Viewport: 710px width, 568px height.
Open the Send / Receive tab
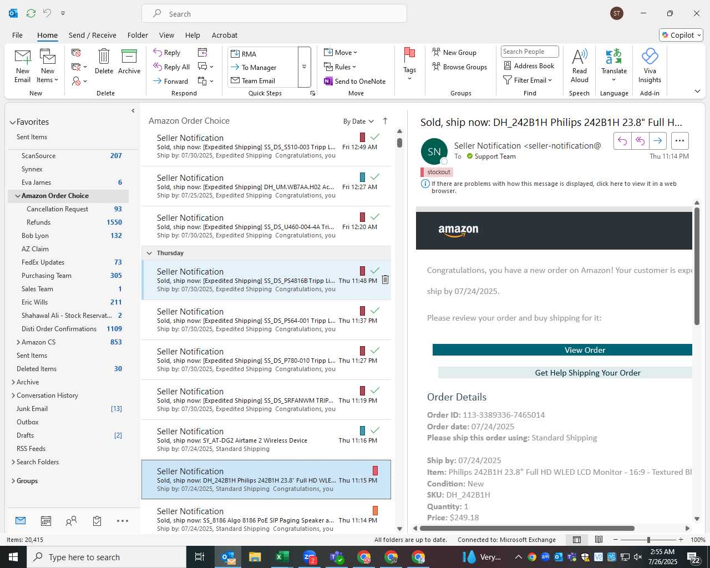click(x=93, y=35)
